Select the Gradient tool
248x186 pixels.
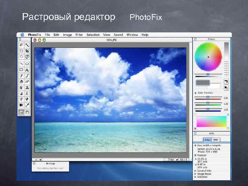coord(21,105)
